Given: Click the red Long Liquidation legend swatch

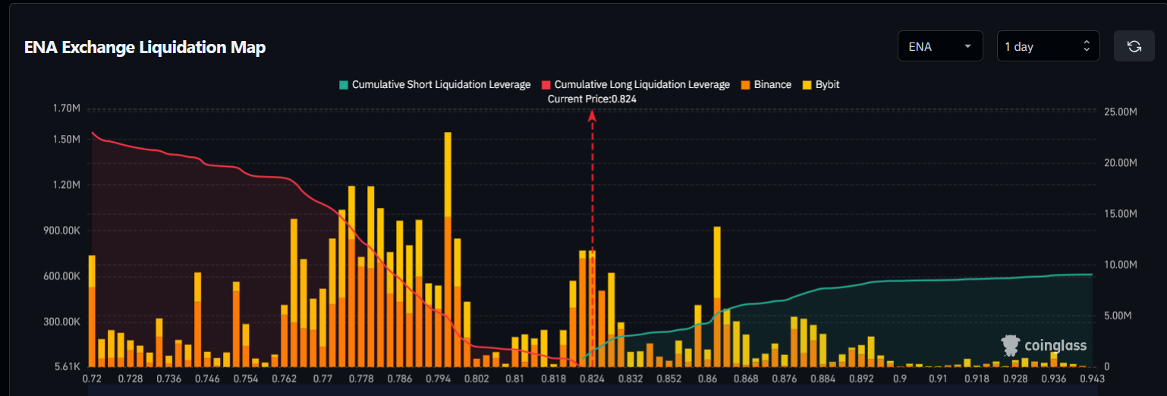Looking at the screenshot, I should click(546, 85).
